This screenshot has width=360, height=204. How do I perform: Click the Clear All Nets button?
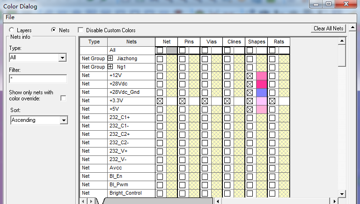(328, 28)
